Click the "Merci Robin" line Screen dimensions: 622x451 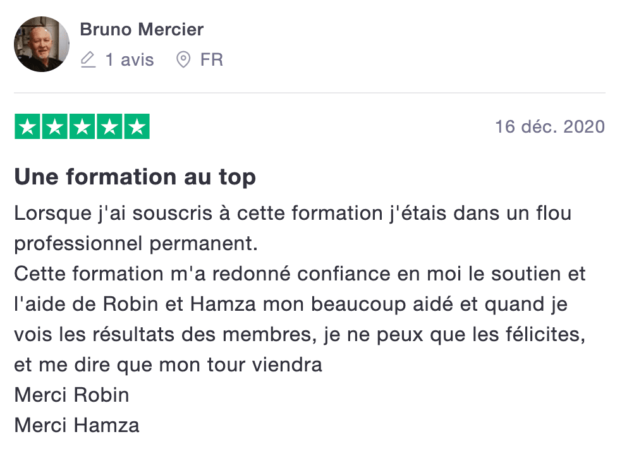point(71,395)
